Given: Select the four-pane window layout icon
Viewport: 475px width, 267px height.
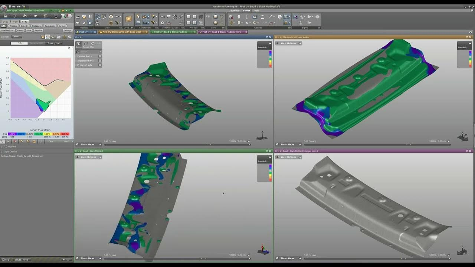Looking at the screenshot, I should tap(195, 23).
